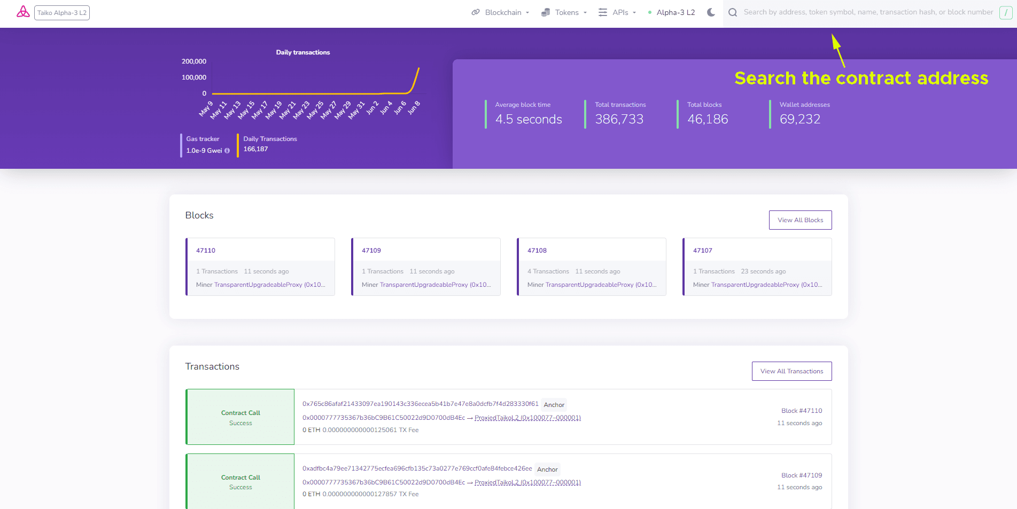Open ProxiedTaikoL2 link in Block #47110 transaction
1017x509 pixels.
tap(527, 418)
